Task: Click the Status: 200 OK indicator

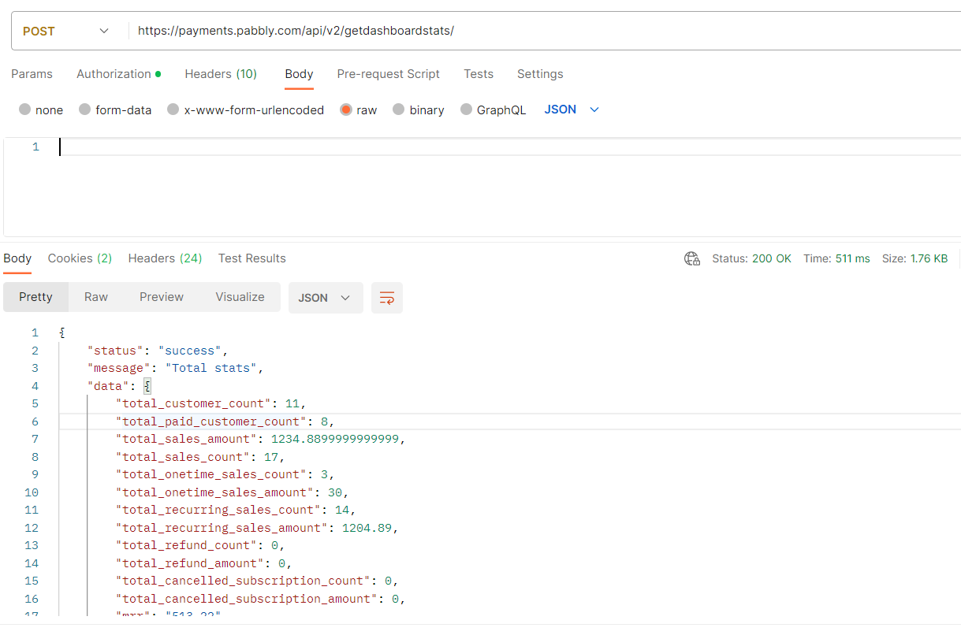Action: pyautogui.click(x=751, y=258)
